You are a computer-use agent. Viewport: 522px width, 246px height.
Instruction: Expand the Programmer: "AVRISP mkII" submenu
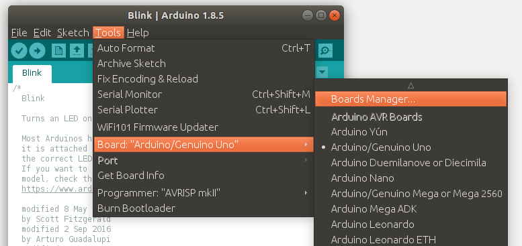point(204,192)
